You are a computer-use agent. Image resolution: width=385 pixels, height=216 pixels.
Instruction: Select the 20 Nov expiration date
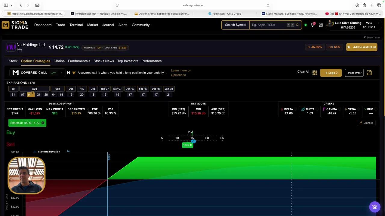pyautogui.click(x=82, y=94)
